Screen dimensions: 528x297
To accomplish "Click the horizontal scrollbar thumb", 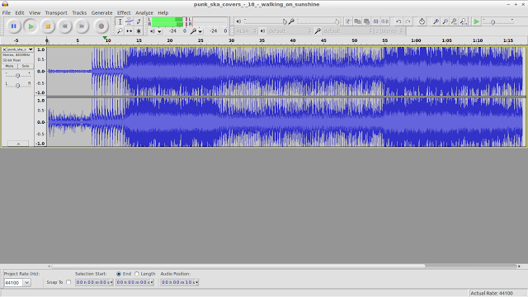I will coord(238,266).
